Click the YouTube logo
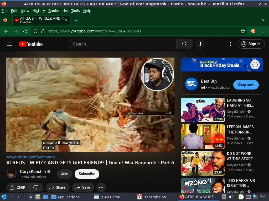This screenshot has height=201, width=269. 31,44
